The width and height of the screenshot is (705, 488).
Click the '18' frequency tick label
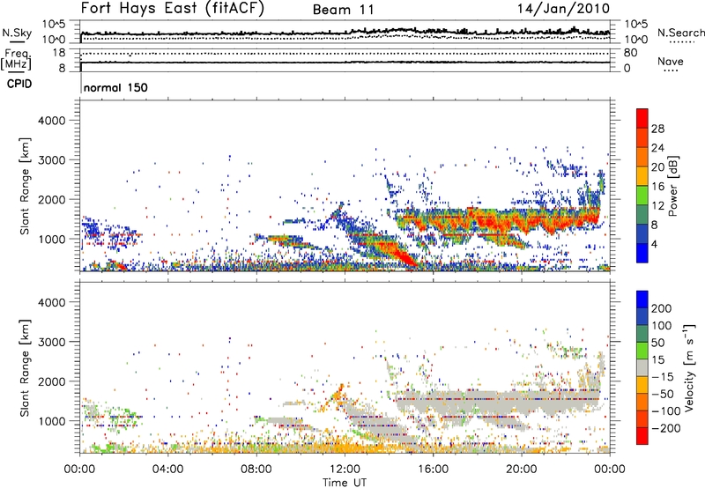(x=59, y=53)
